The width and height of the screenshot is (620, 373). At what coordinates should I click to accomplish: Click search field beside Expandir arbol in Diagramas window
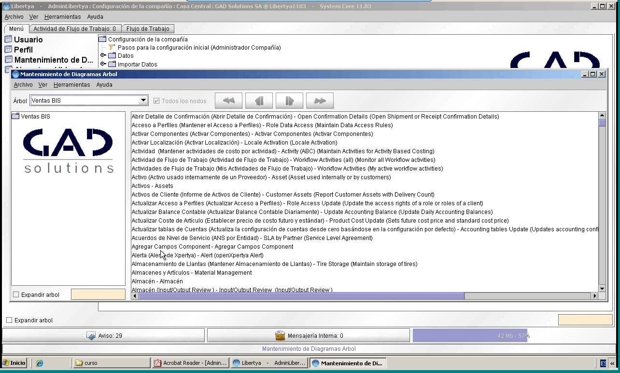(98, 294)
